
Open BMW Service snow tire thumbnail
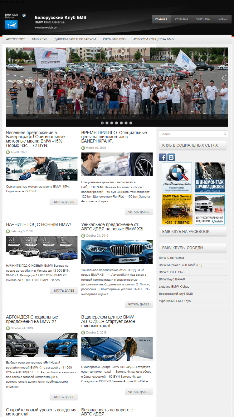(117, 349)
